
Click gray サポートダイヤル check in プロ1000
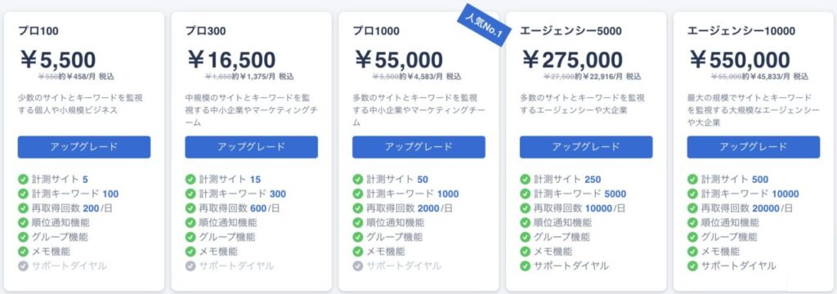[x=358, y=265]
